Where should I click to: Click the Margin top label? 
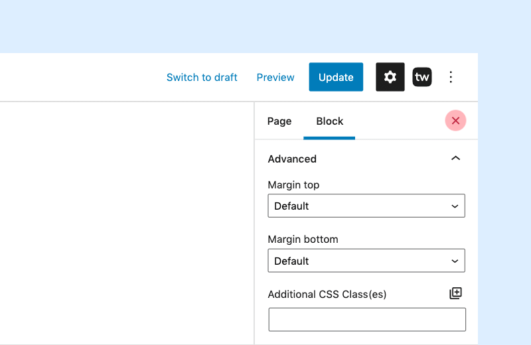[x=293, y=185]
